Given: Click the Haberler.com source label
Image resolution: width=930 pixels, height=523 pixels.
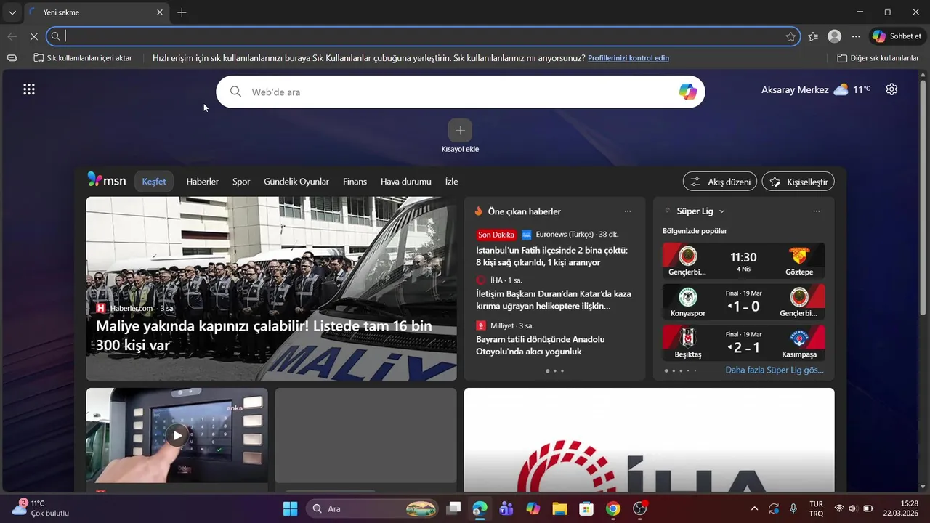Looking at the screenshot, I should (x=132, y=308).
